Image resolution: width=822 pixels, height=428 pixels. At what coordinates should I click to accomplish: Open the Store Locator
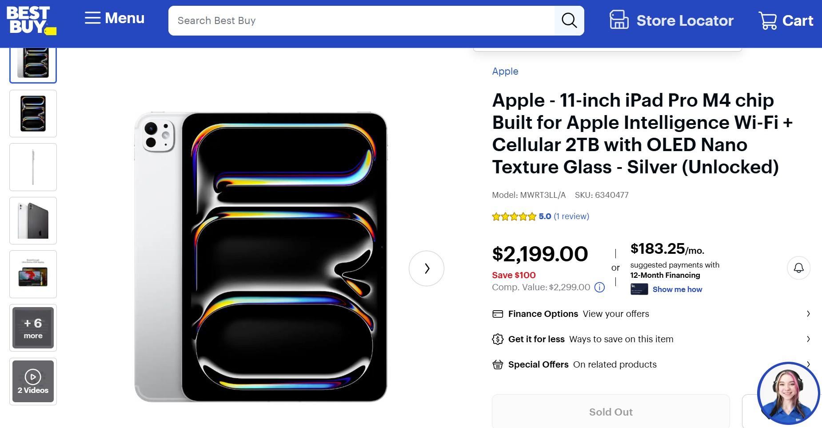point(671,20)
